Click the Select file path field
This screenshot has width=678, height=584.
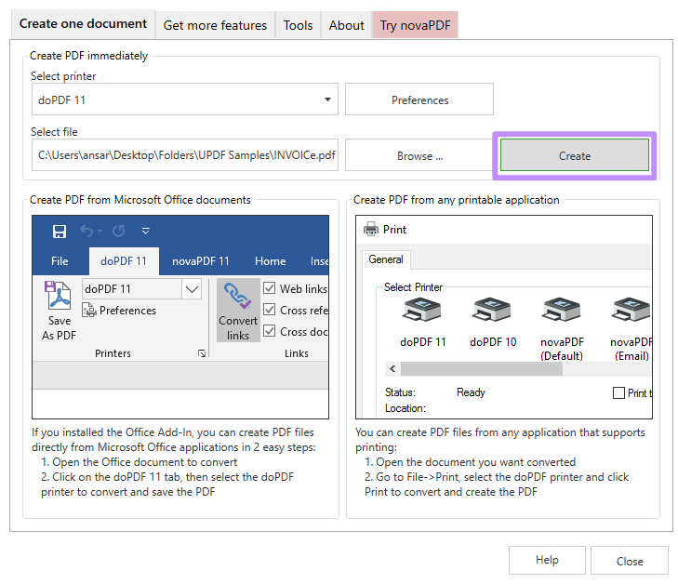(x=185, y=155)
